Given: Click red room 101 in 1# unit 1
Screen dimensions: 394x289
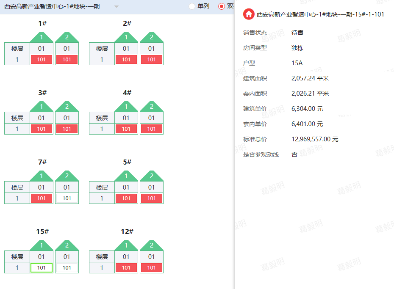Looking at the screenshot, I should click(x=42, y=60).
